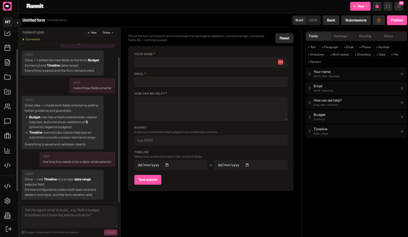Click the Back button
Image resolution: width=408 pixels, height=237 pixels.
331,20
